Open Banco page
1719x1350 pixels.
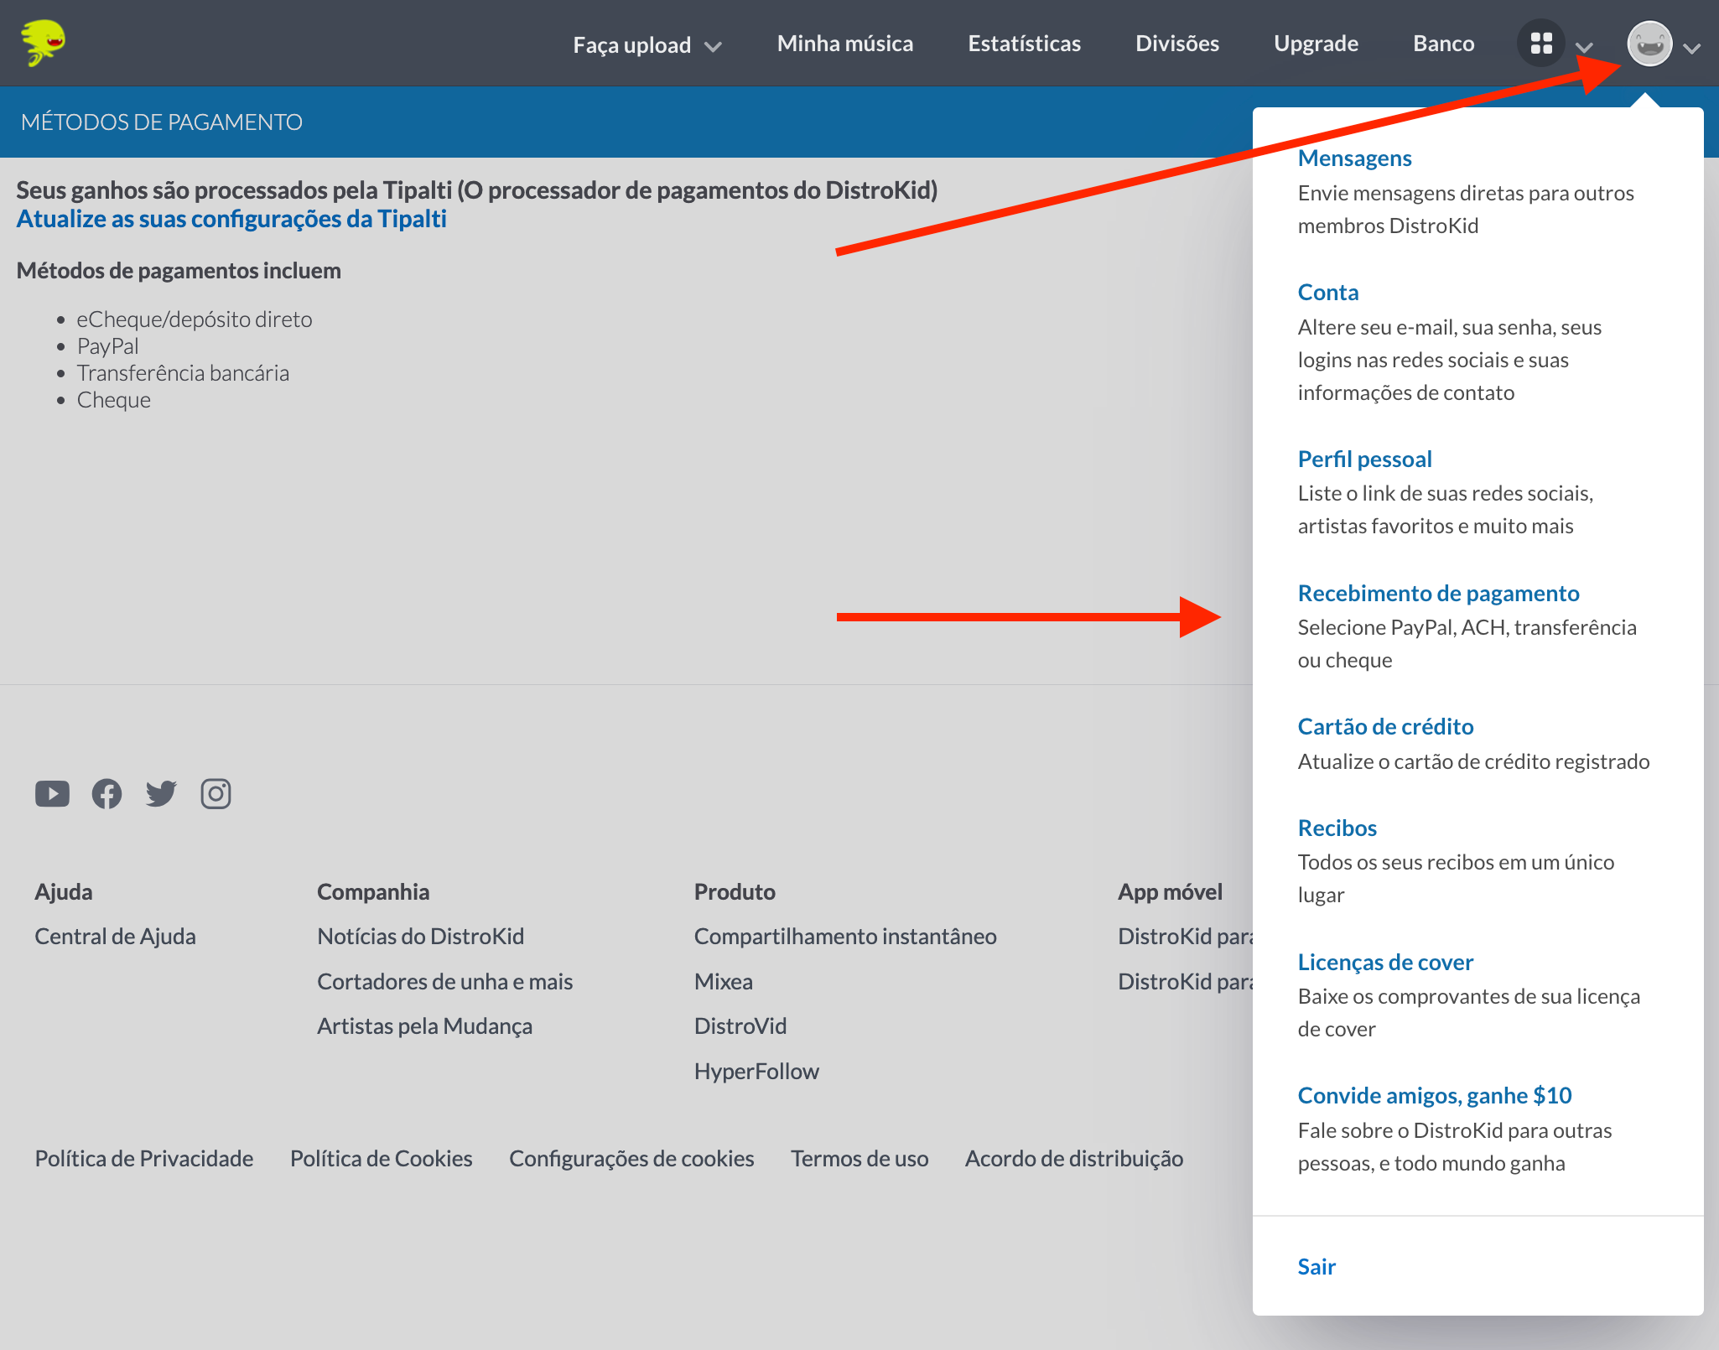coord(1443,44)
